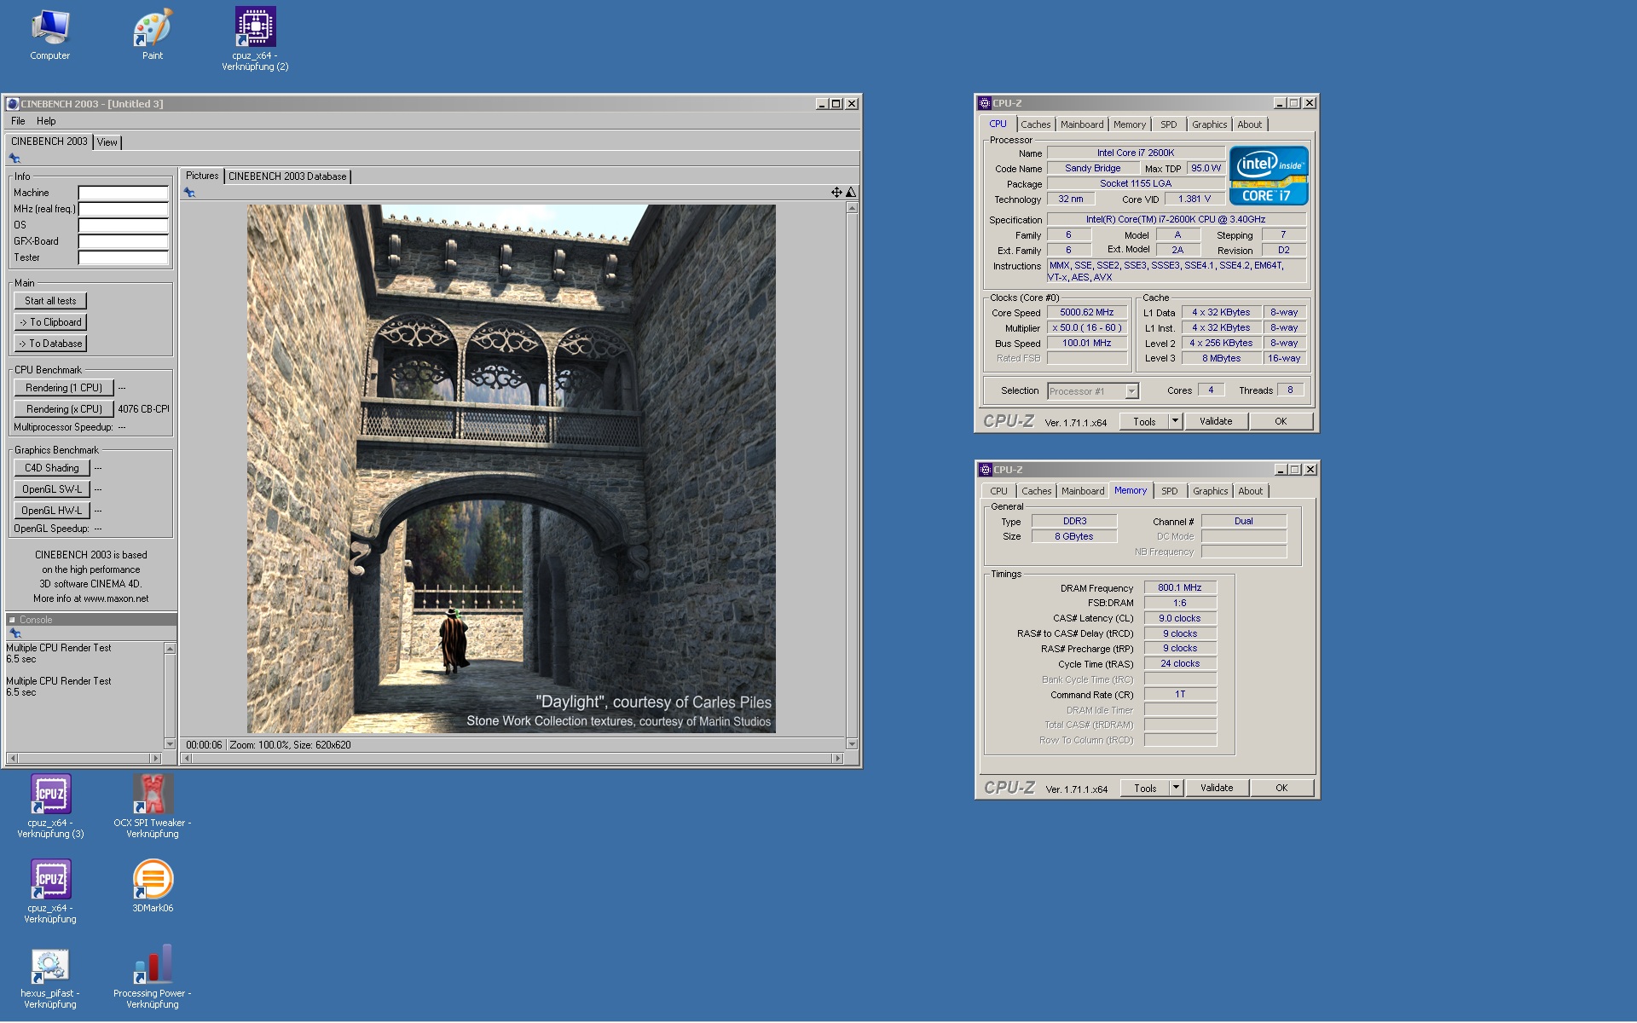Launch the 3DMark06 desktop shortcut
The image size is (1637, 1023).
coord(153,887)
